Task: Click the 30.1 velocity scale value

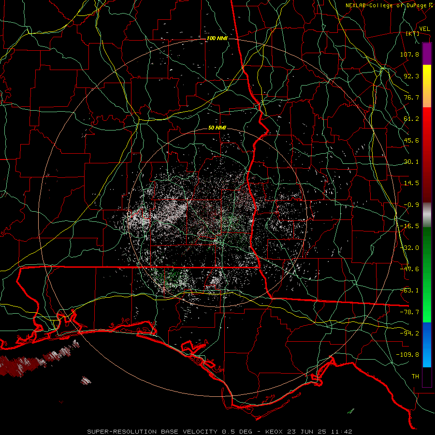Action: click(x=411, y=162)
